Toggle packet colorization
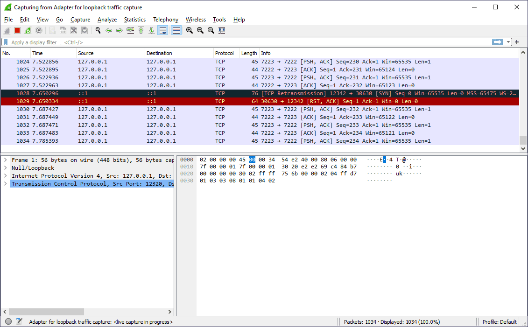The width and height of the screenshot is (528, 327). [x=175, y=30]
